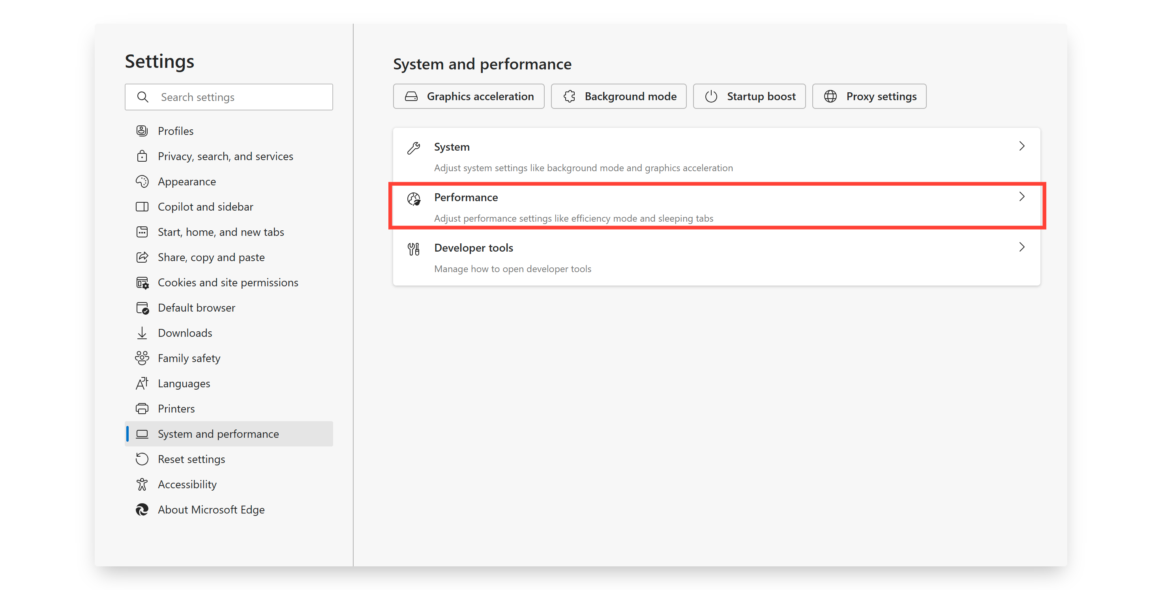The image size is (1162, 590).
Task: Click the Microsoft Edge logo icon
Action: (142, 510)
